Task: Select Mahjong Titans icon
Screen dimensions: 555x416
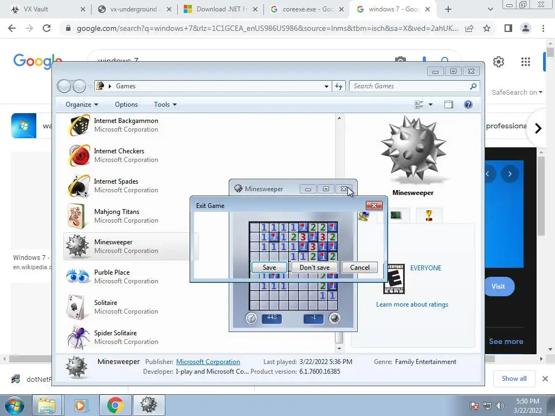Action: 76,216
